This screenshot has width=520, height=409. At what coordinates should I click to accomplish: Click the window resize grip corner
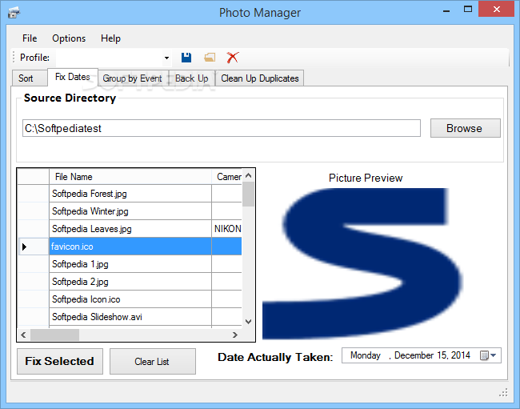pyautogui.click(x=503, y=392)
